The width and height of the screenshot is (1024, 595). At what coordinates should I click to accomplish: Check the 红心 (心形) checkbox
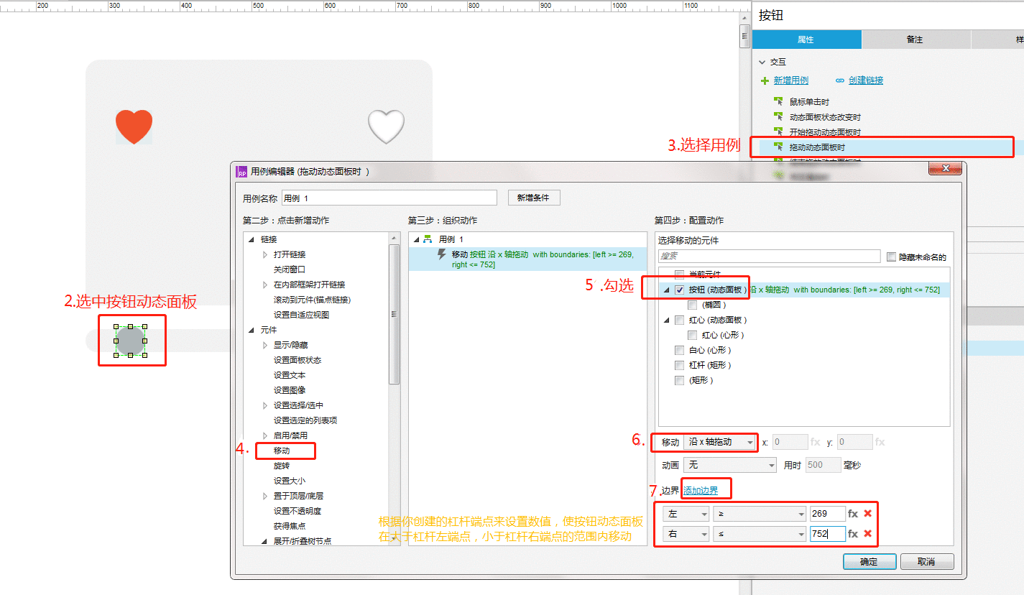pos(692,335)
